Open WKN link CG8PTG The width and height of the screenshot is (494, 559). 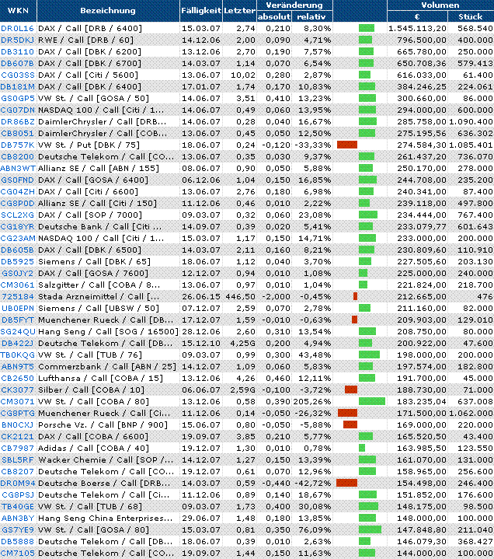[x=18, y=413]
